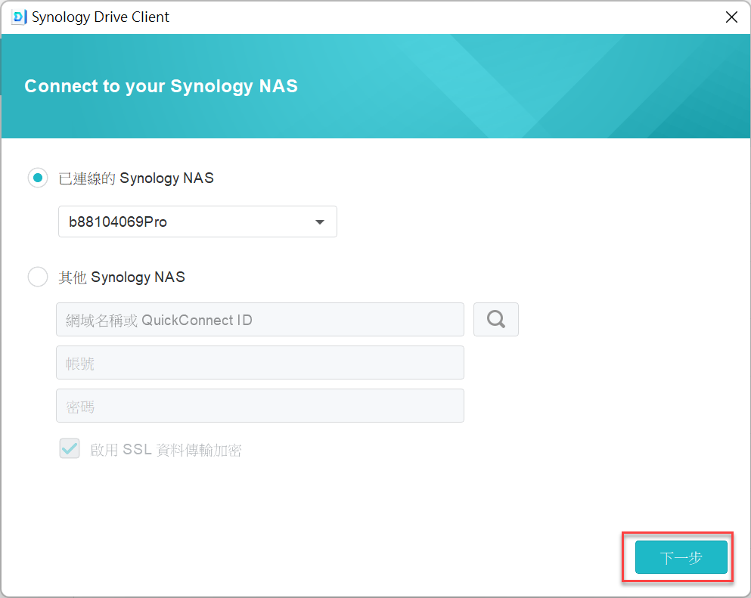Select the 已連線的 Synology NAS radio button
Viewport: 751px width, 598px height.
(x=38, y=178)
